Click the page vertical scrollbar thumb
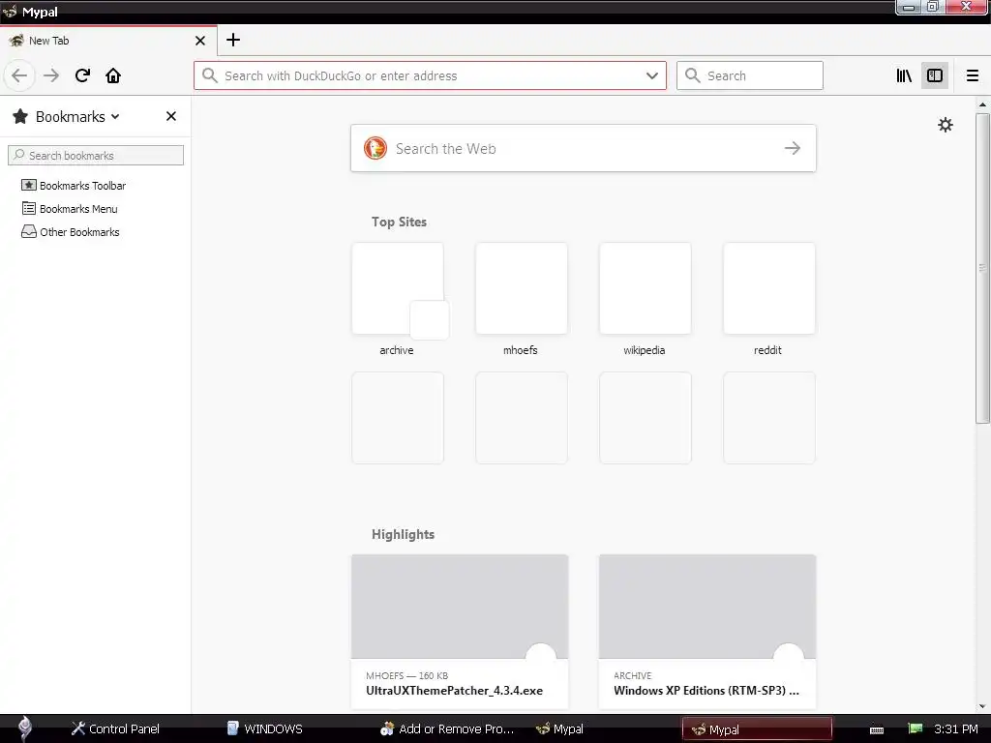991x743 pixels. click(981, 269)
